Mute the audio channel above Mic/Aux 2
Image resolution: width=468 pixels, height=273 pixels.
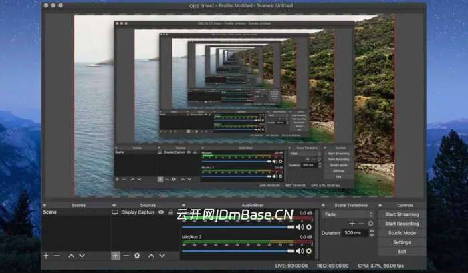pyautogui.click(x=300, y=227)
